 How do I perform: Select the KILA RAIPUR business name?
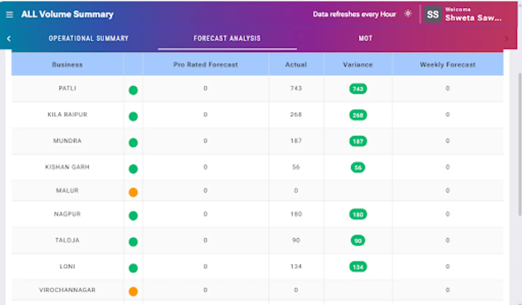(x=67, y=115)
